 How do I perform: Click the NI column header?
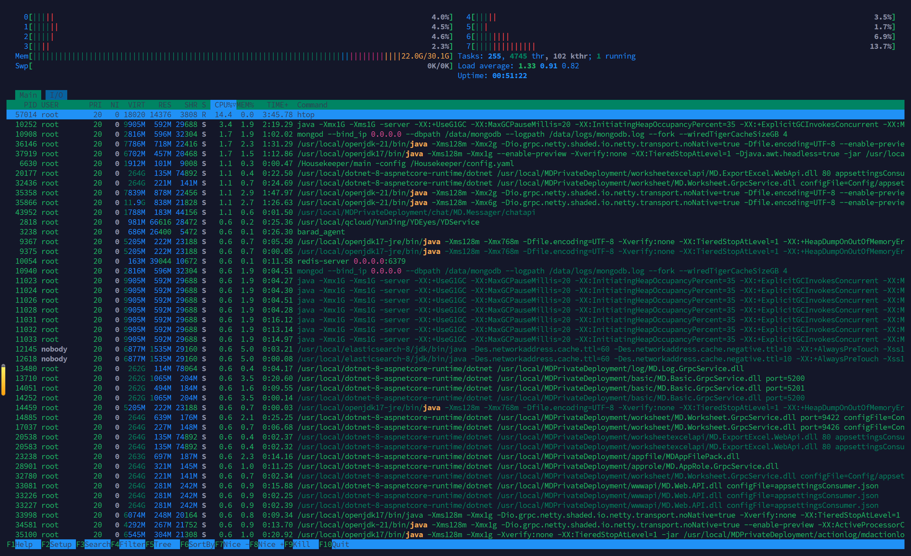(115, 105)
